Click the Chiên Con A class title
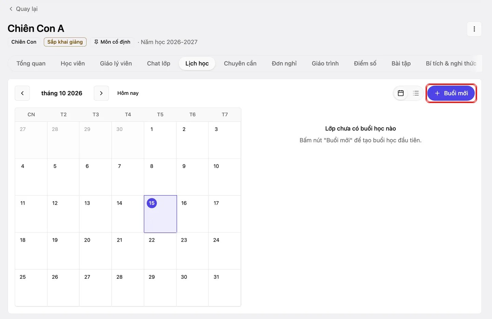 (36, 28)
